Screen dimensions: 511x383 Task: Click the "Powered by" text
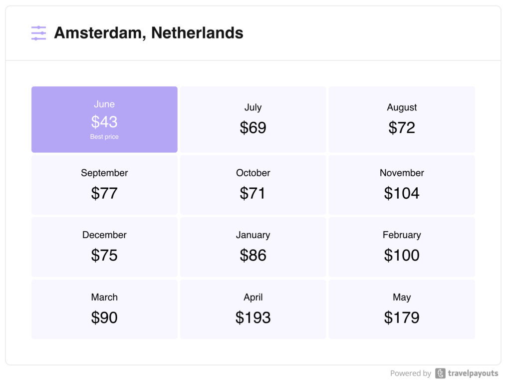(410, 373)
